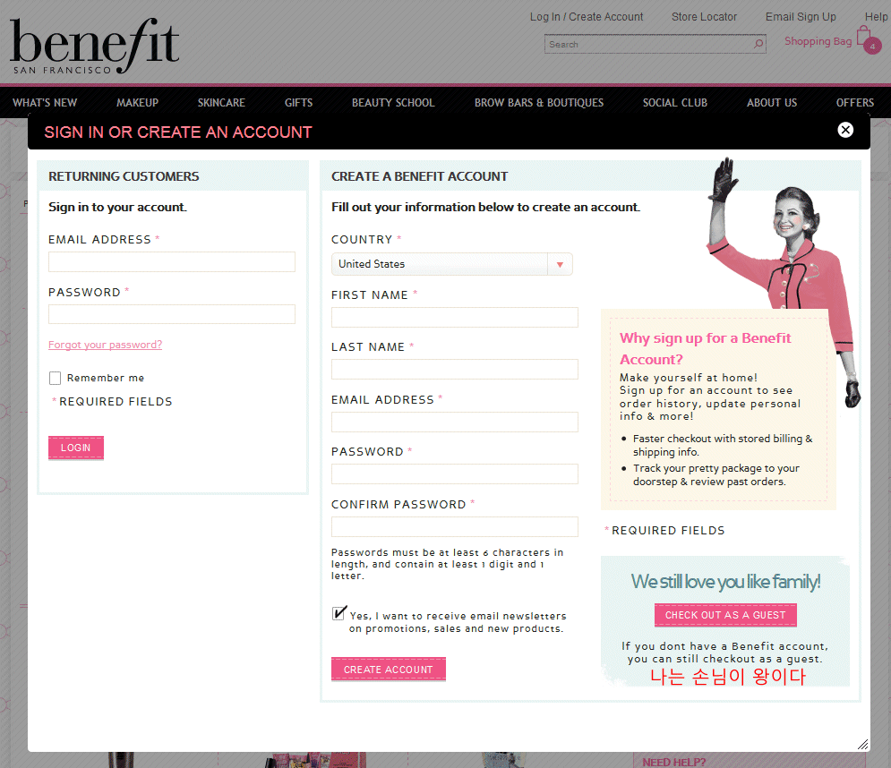Image resolution: width=891 pixels, height=768 pixels.
Task: Follow the Forgot your password link
Action: tap(105, 345)
